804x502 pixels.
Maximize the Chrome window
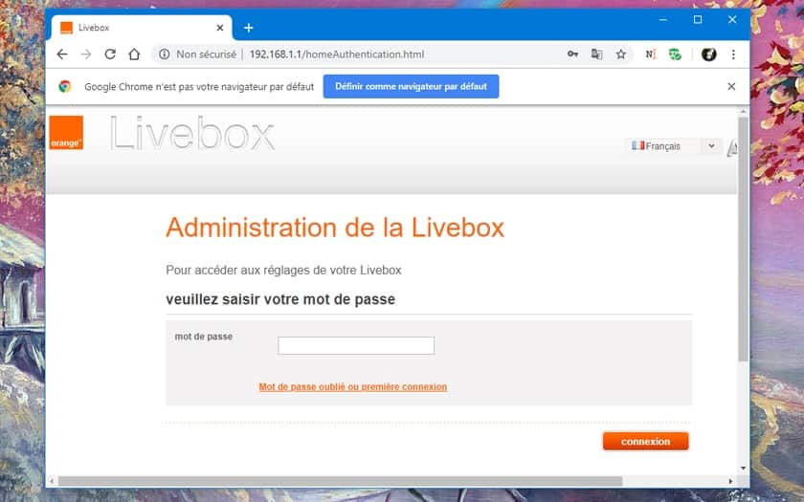tap(698, 19)
